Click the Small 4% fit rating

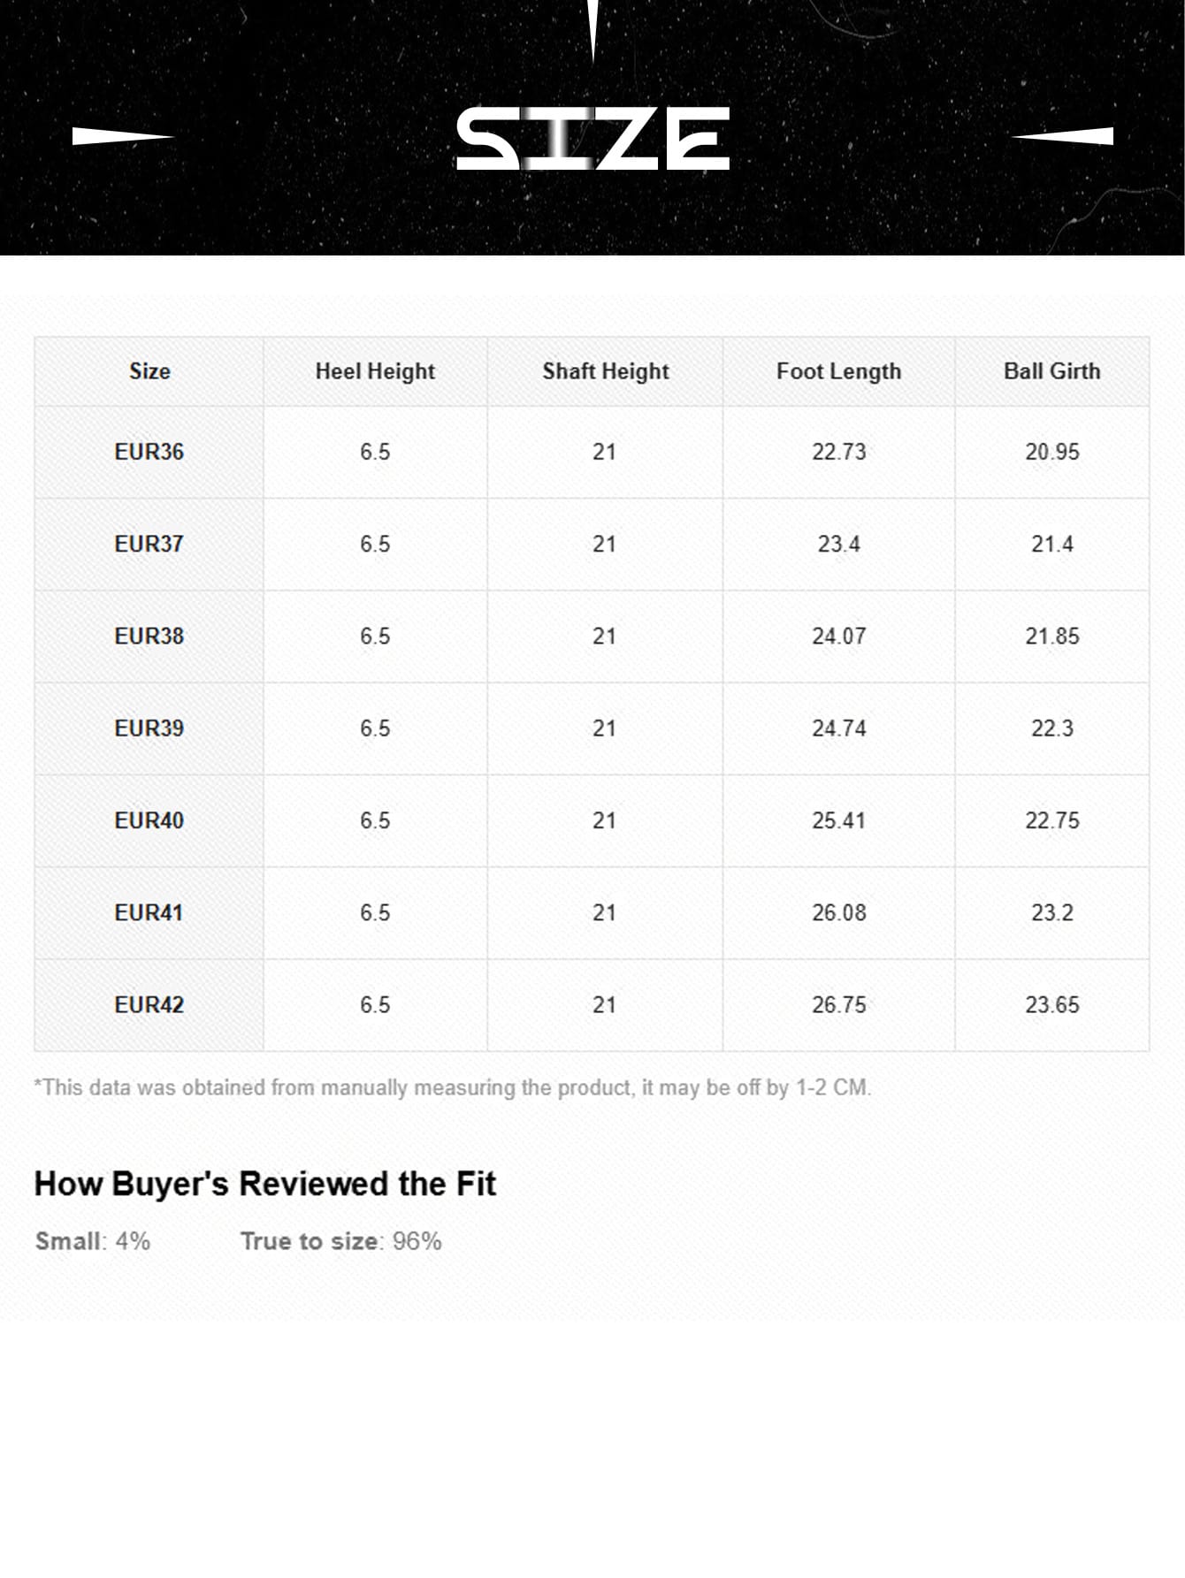click(93, 1241)
